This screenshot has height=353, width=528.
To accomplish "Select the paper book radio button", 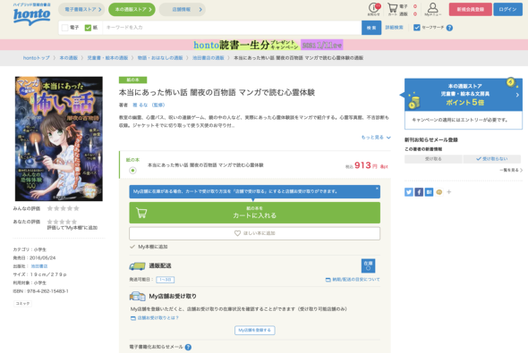I will [x=132, y=171].
